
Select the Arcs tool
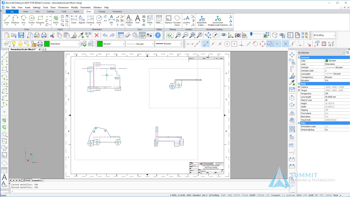(x=24, y=19)
